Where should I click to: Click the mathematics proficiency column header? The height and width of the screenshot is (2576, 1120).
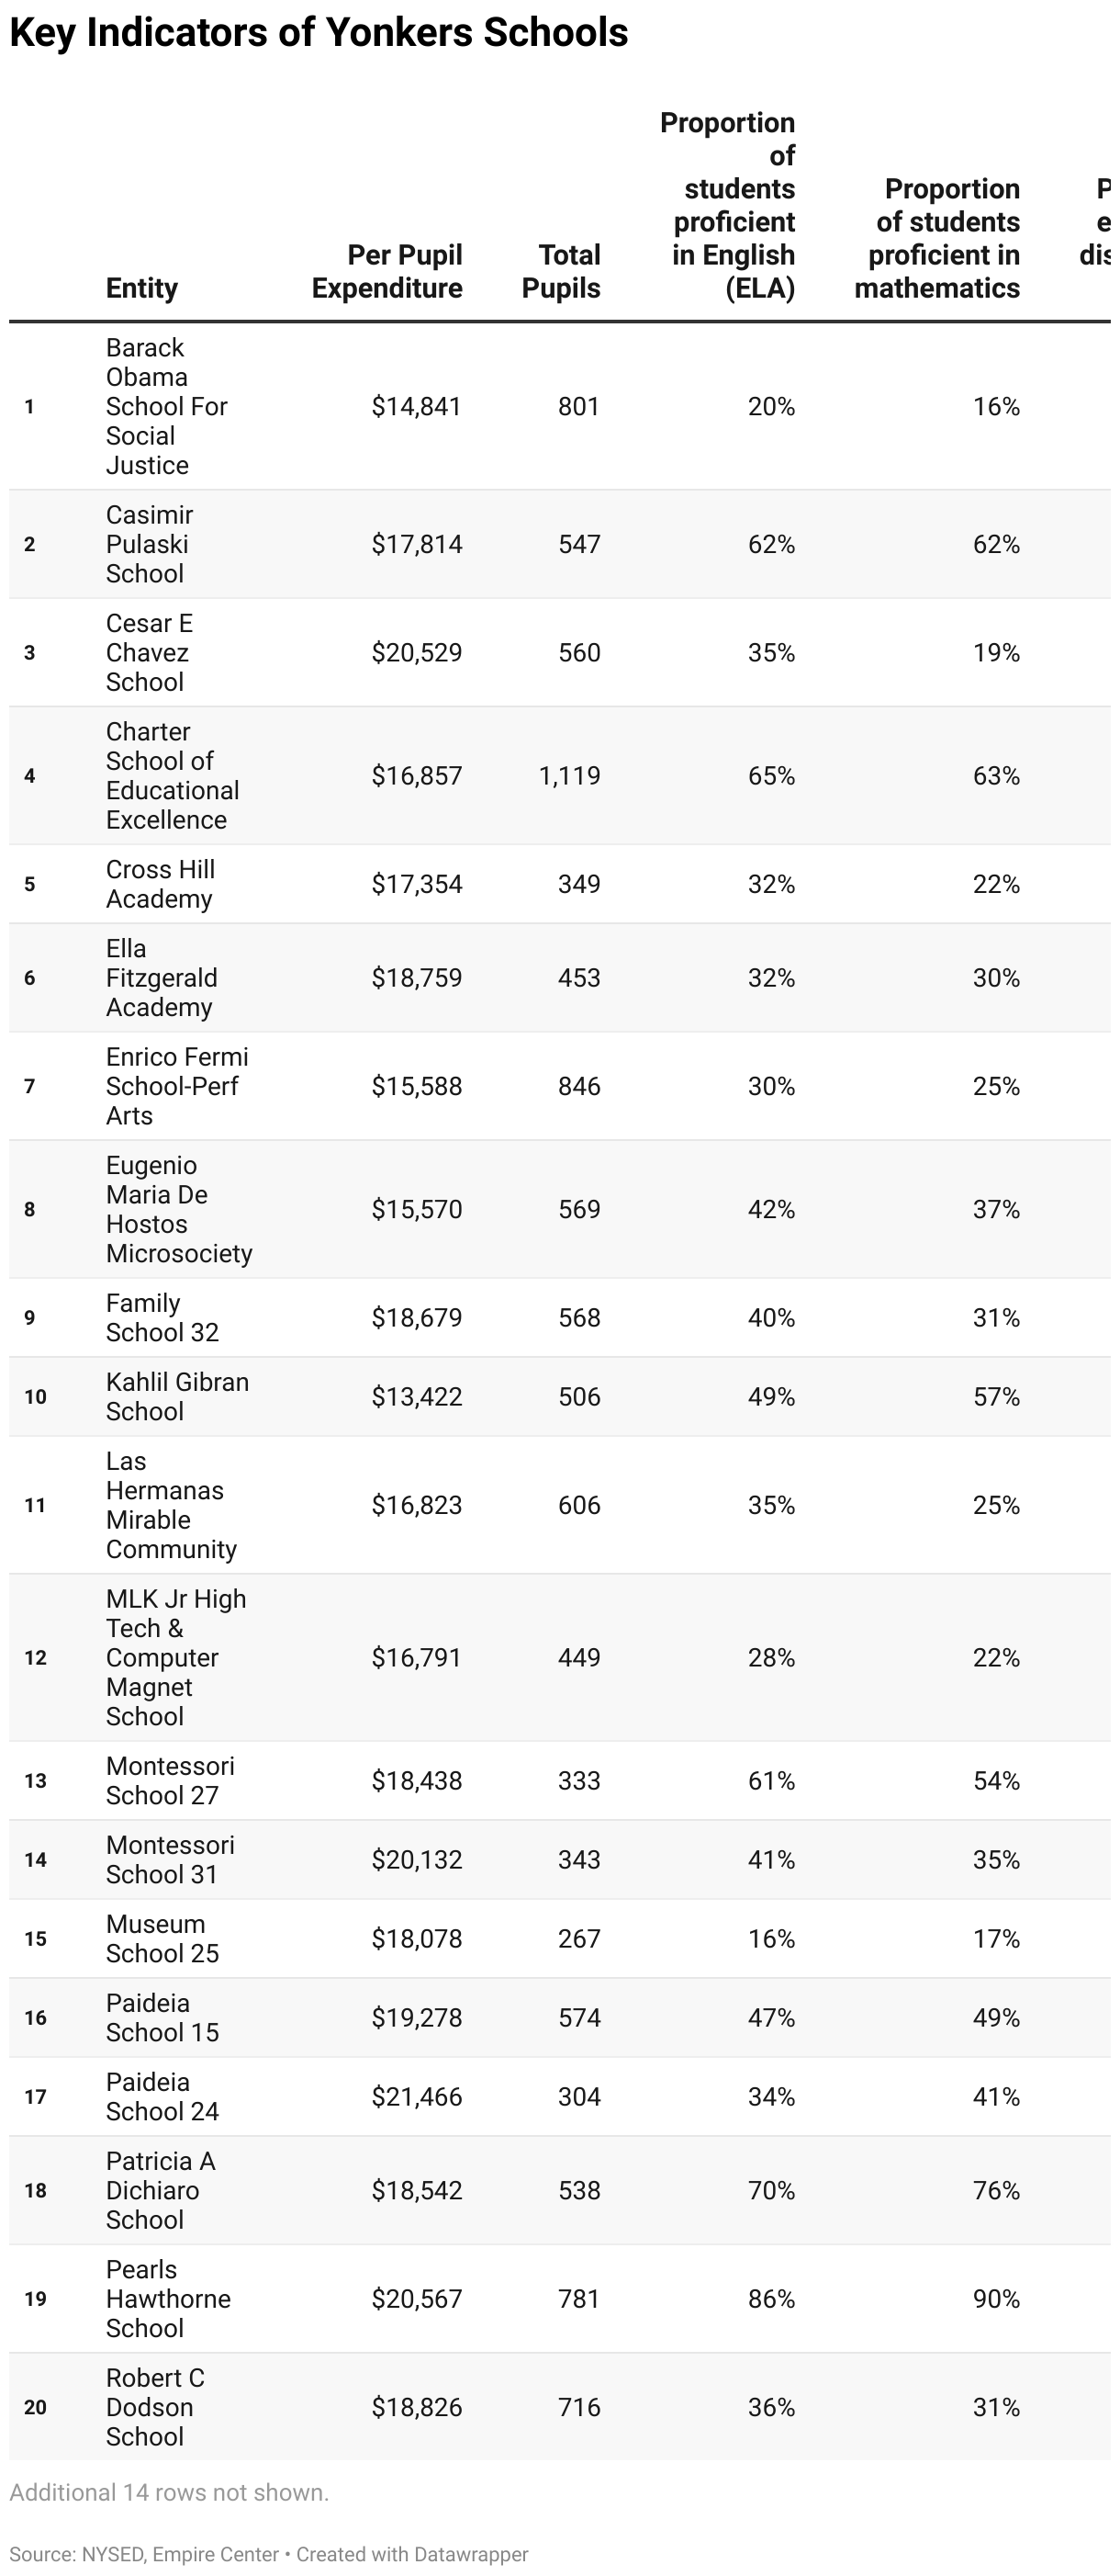[x=939, y=239]
